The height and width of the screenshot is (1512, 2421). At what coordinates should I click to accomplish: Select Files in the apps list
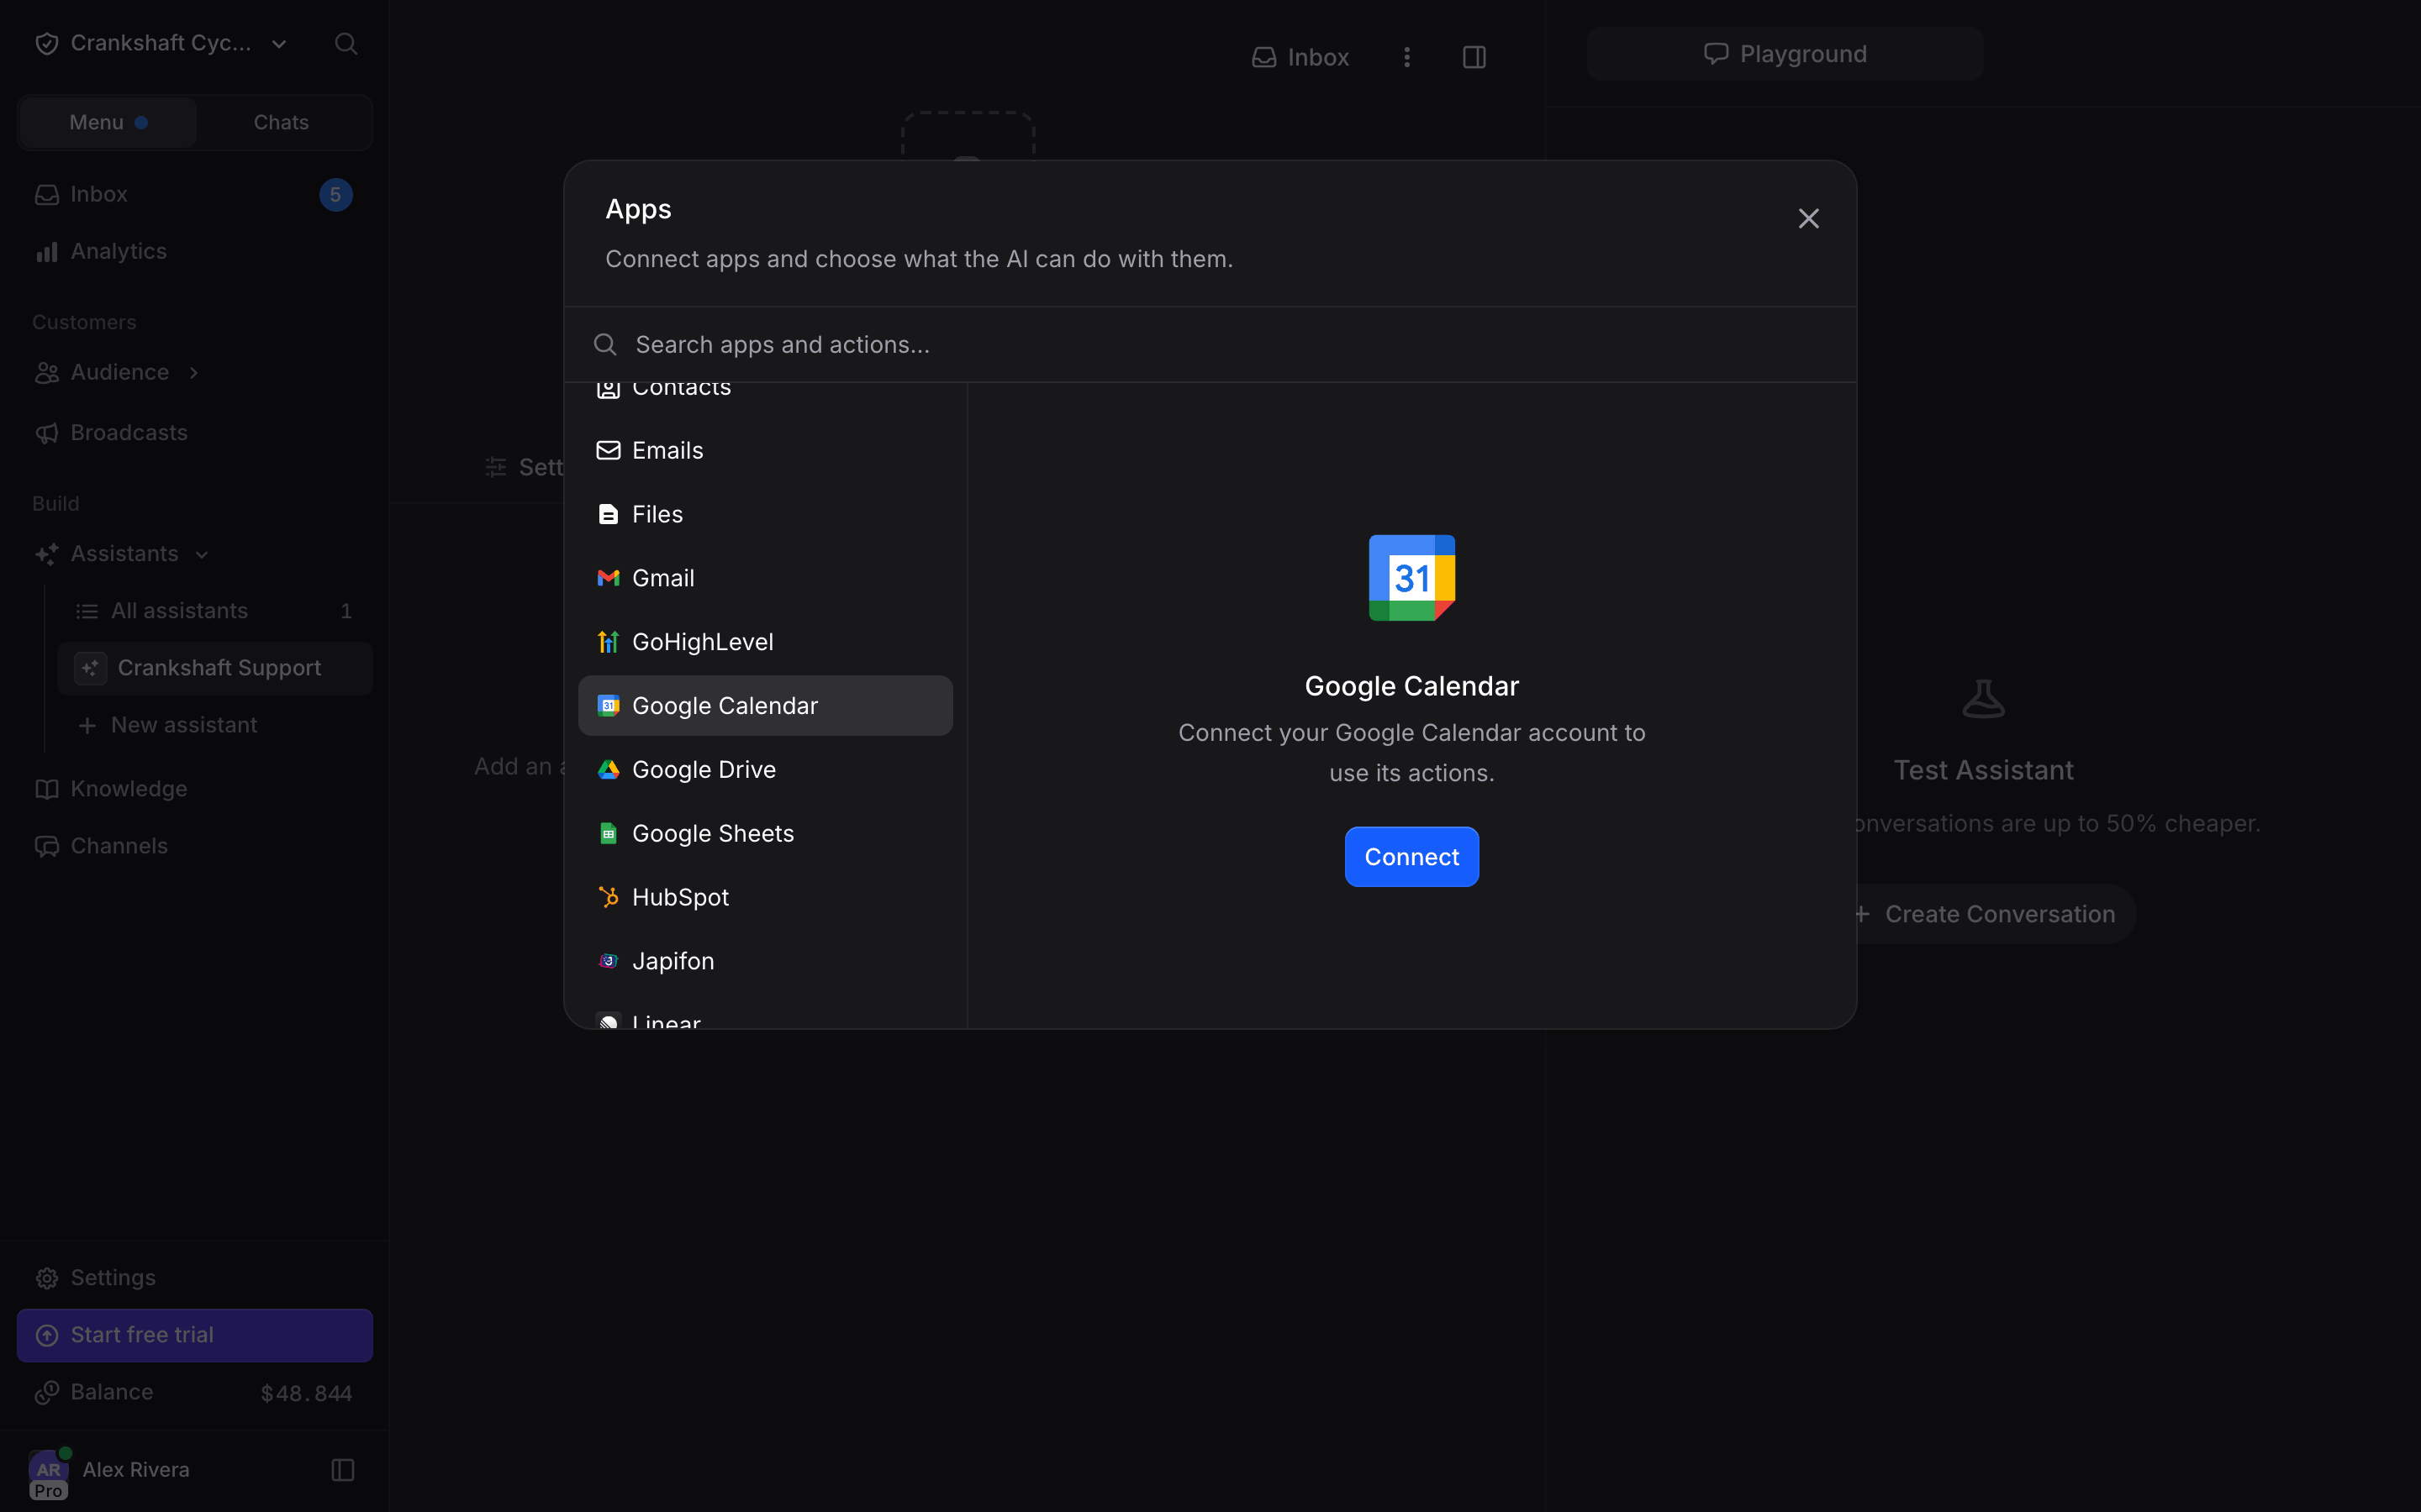765,514
